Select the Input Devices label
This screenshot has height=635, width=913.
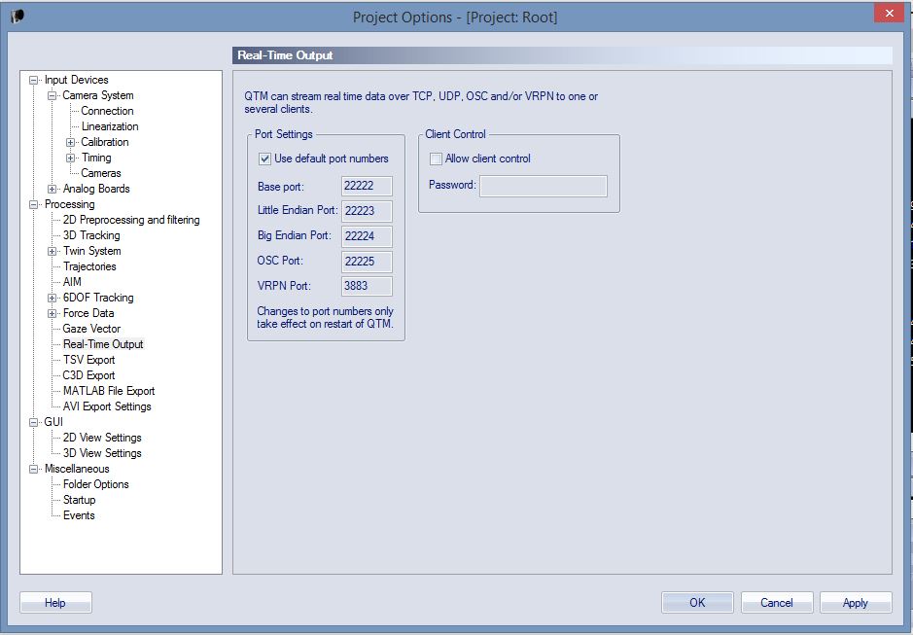pyautogui.click(x=76, y=80)
